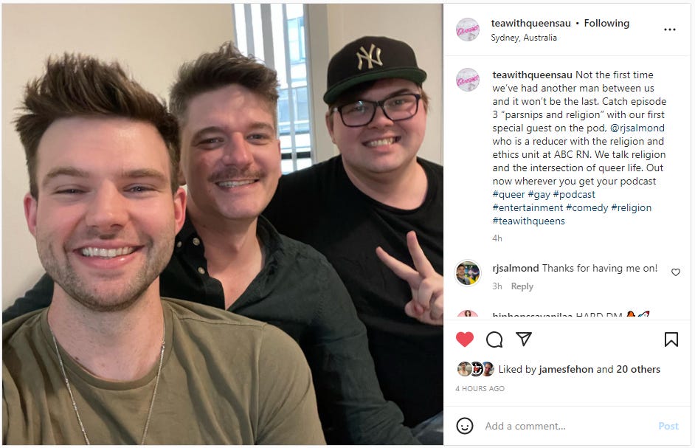Open rjsalmond's profile picture

(x=468, y=273)
